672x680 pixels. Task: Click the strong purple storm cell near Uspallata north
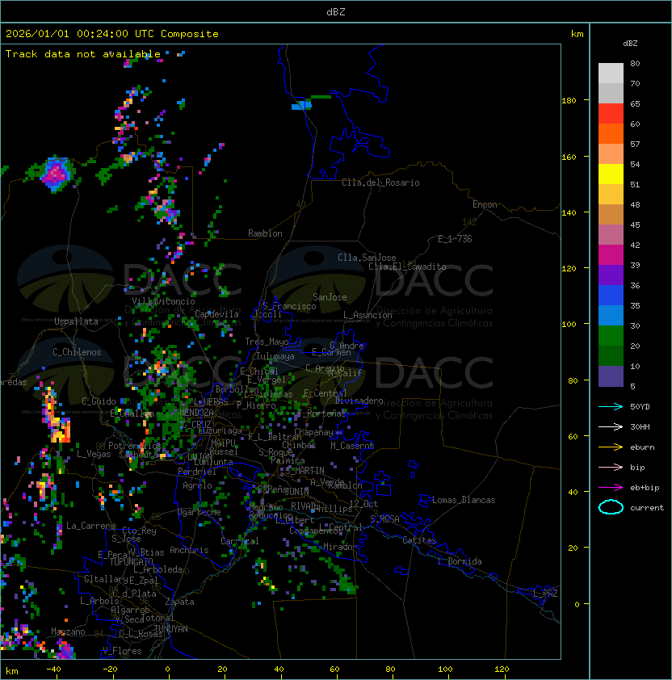(56, 174)
